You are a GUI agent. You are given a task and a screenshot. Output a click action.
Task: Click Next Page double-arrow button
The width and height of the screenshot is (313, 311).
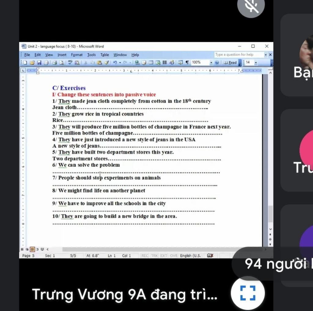[x=270, y=244]
